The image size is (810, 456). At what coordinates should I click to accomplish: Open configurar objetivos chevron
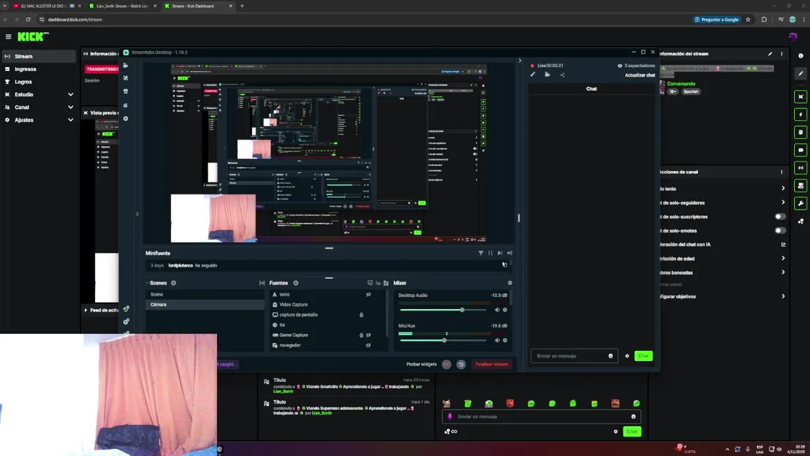tap(783, 296)
